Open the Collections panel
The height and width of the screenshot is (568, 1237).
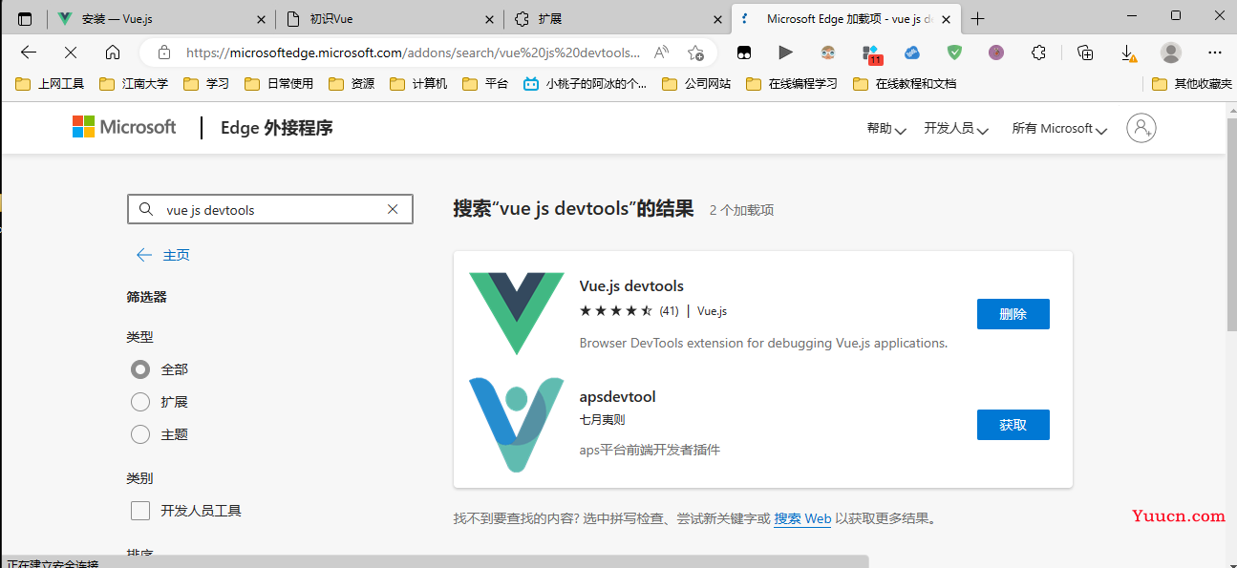(x=1085, y=53)
